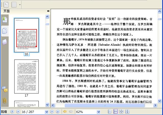Image resolution: width=163 pixels, height=115 pixels.
Task: Open the page number dropdown
Action: click(x=47, y=112)
